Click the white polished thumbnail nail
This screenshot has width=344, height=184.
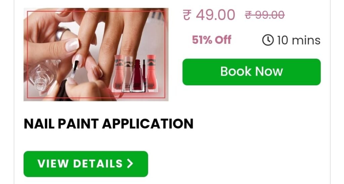pos(73,45)
